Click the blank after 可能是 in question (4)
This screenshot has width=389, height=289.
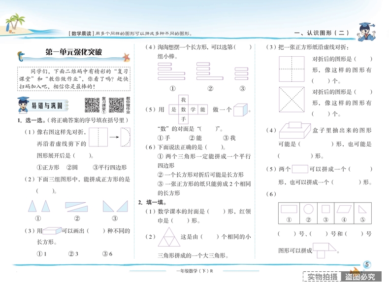coord(316,144)
